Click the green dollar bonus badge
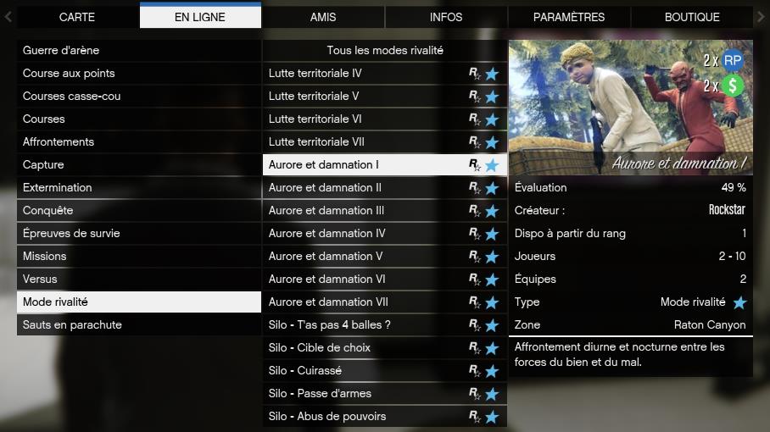Viewport: 770px width, 432px height. point(733,86)
